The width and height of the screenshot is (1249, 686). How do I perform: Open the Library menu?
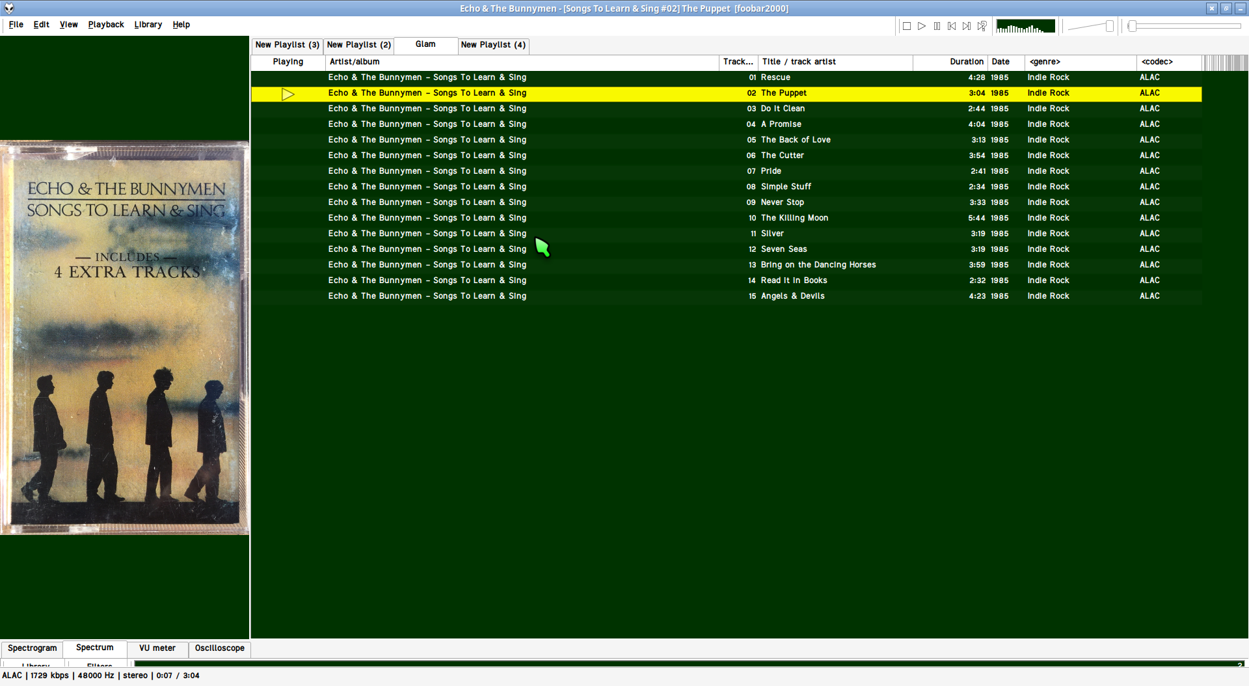148,25
